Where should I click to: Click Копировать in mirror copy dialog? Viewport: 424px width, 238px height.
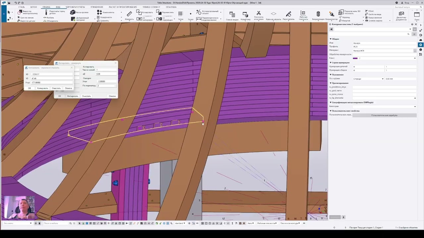click(x=42, y=88)
